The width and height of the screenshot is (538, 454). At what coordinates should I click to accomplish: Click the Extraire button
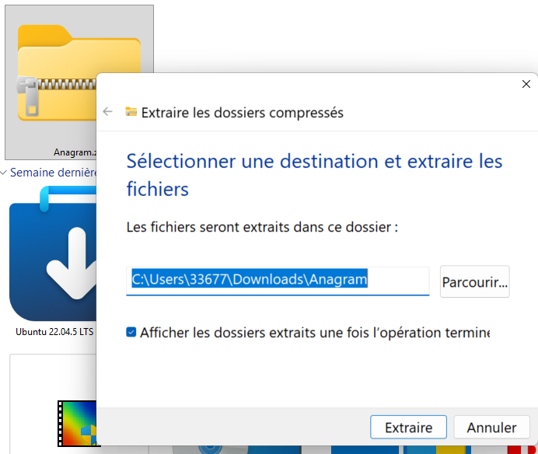(408, 428)
